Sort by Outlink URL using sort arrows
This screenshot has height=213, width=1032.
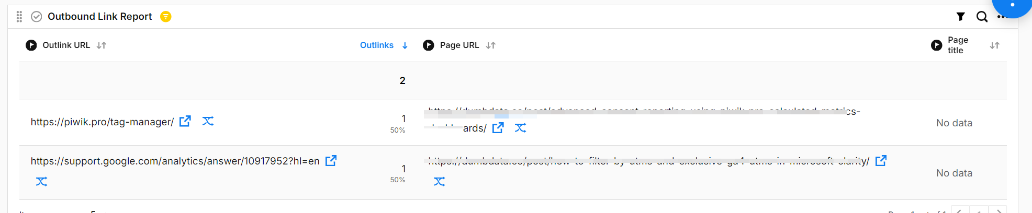[x=102, y=45]
